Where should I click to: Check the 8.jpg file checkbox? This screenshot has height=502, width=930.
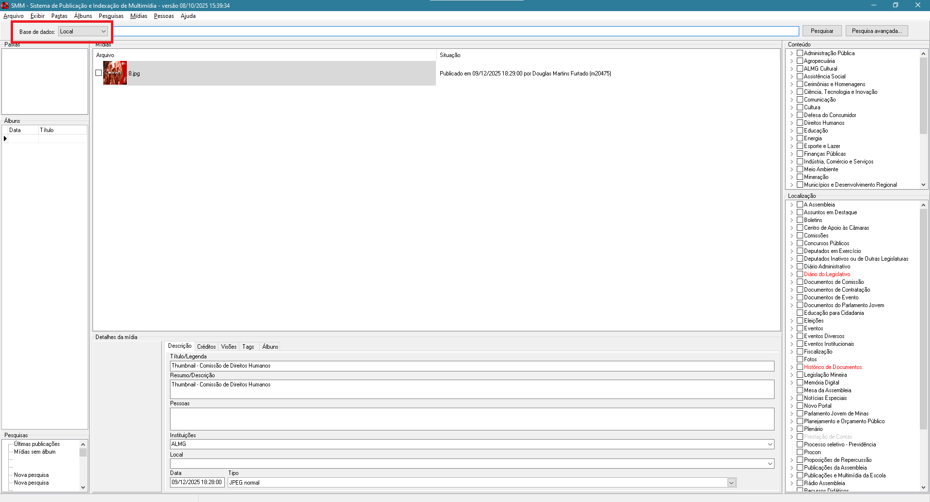click(99, 73)
